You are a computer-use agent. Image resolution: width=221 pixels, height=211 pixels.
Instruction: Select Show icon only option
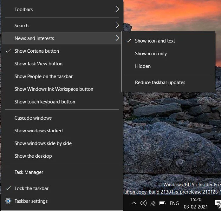[168, 54]
